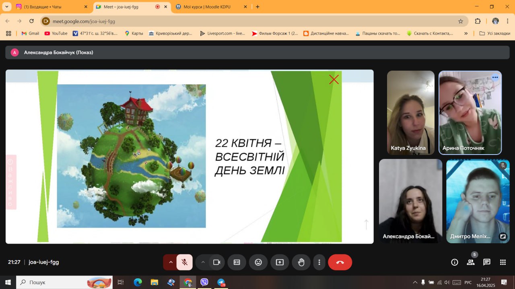Screen dimensions: 515x289
Task: Toggle the camera button in Meet
Action: [x=216, y=262]
